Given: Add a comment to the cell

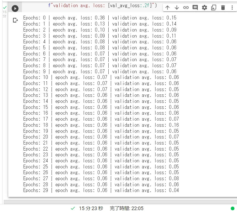Looking at the screenshot, I should point(195,7).
